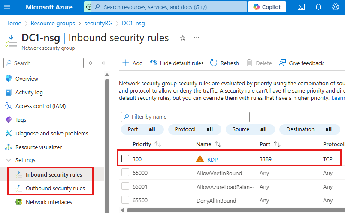Focus the Filter by name field
Screen dimensions: 345x213
coord(185,117)
